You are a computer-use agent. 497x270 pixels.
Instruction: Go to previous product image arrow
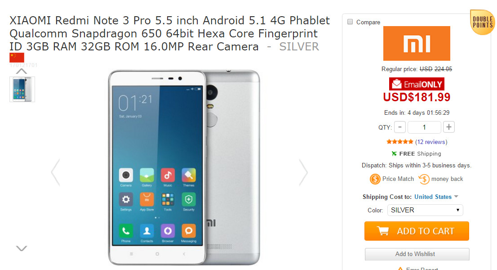click(55, 172)
